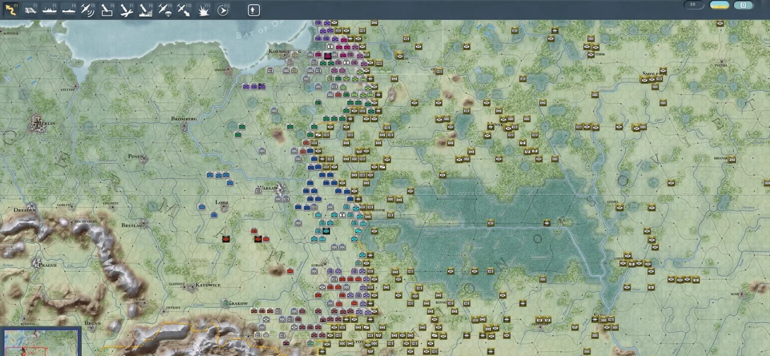Select the F5 air recon radar-plane icon
Viewport: 770px width, 356px height.
click(x=88, y=10)
